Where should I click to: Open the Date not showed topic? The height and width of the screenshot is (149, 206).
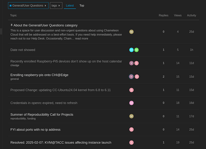pyautogui.click(x=23, y=50)
